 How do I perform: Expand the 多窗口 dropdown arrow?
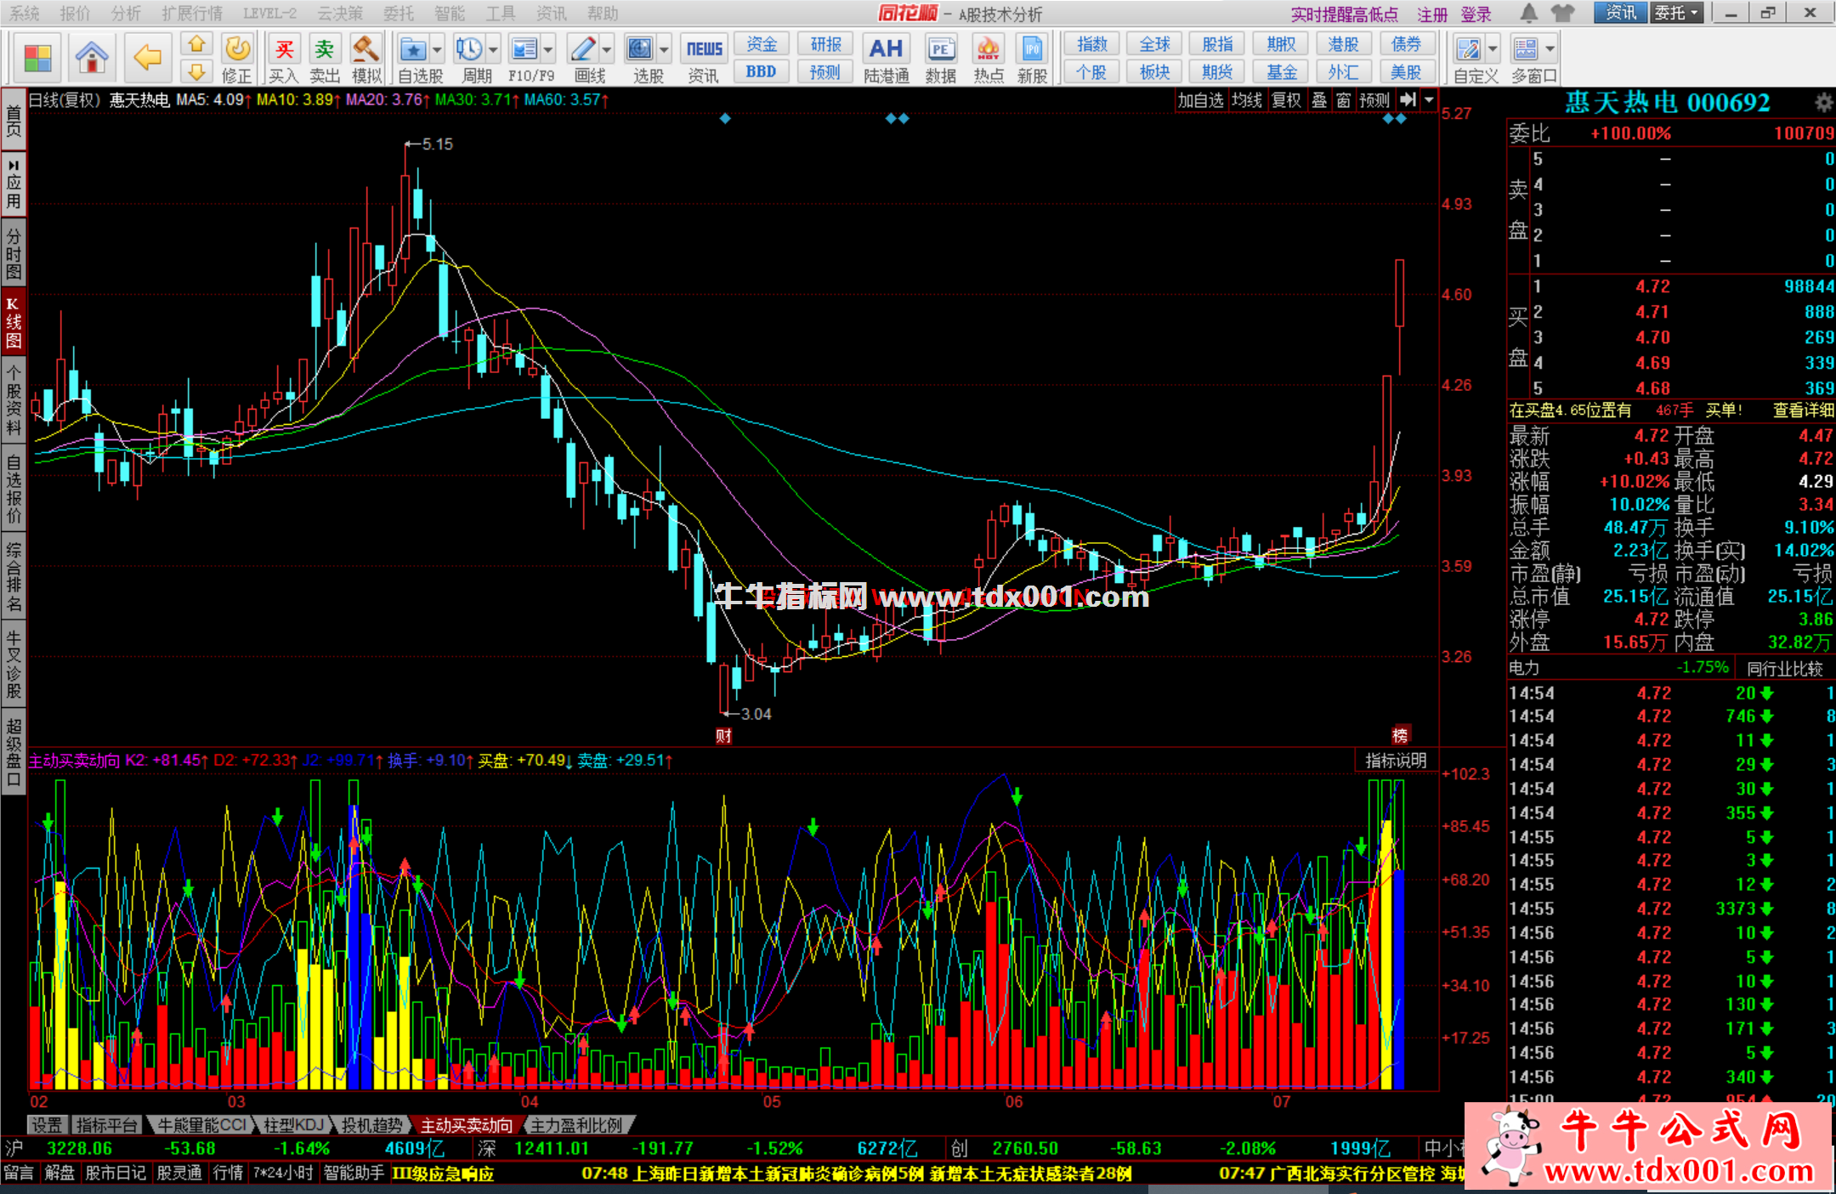[x=1550, y=49]
